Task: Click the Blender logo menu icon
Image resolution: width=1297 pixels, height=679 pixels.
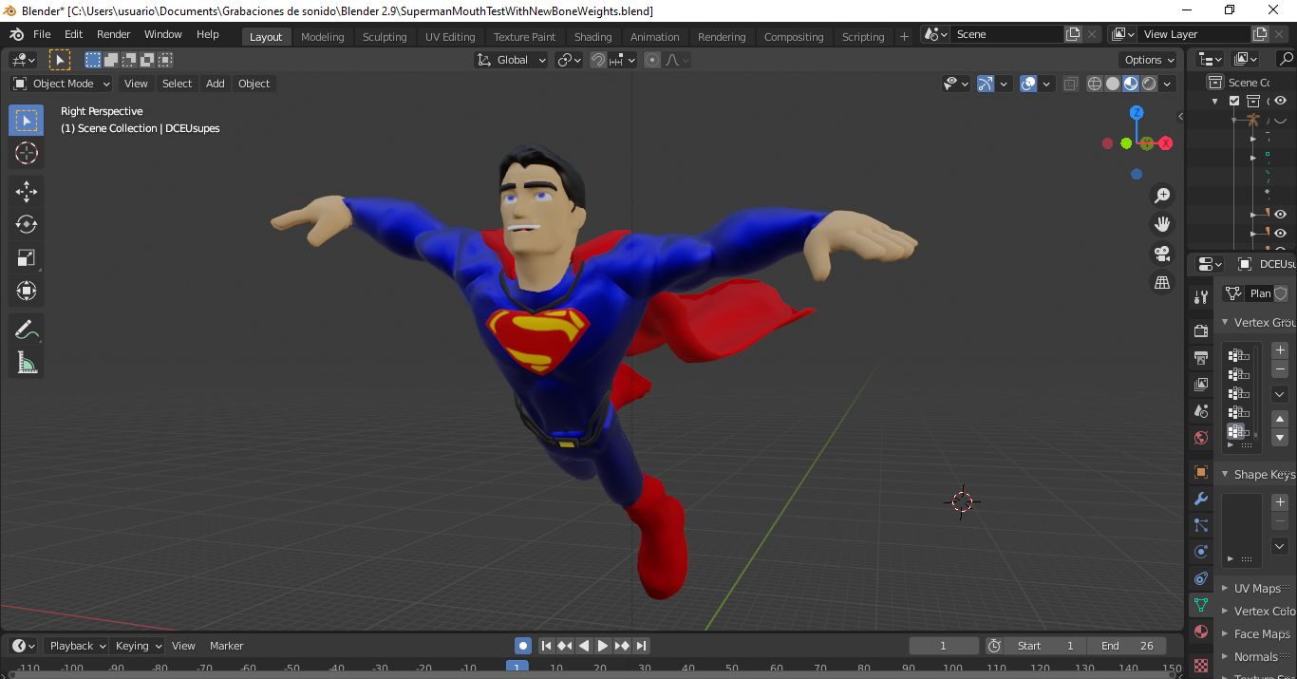Action: [16, 34]
